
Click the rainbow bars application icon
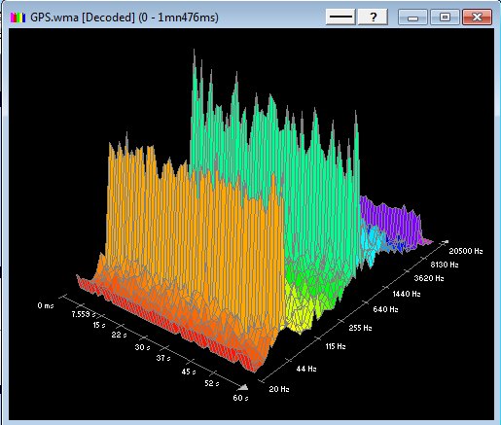point(18,18)
